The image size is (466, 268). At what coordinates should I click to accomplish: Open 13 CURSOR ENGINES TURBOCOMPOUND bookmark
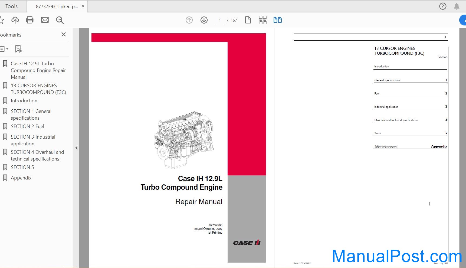38,89
